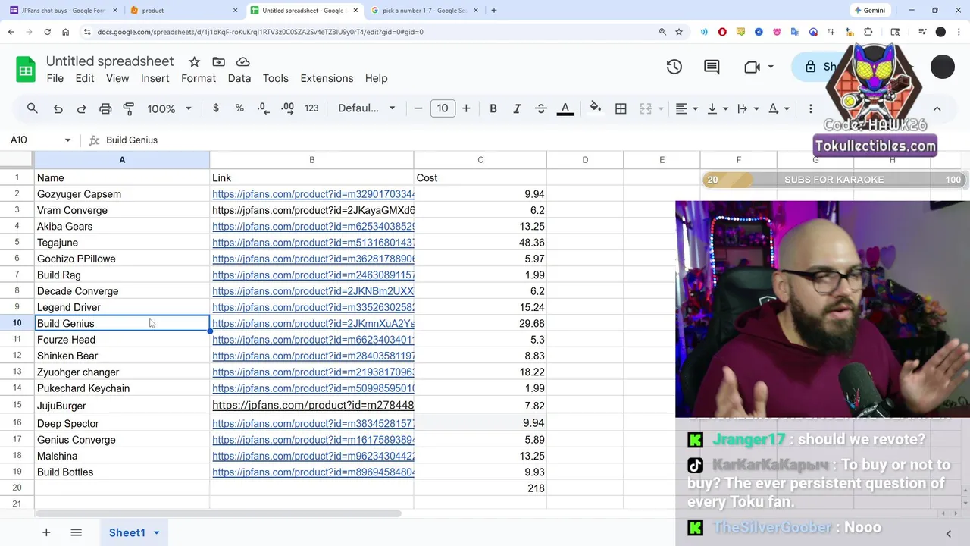Open the Fourze Head jpfans link

pyautogui.click(x=313, y=340)
